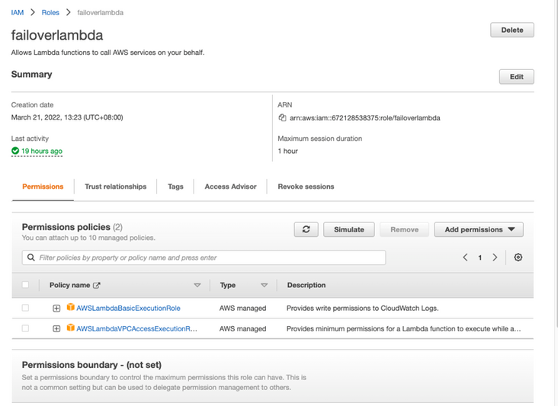Open table preferences gear icon
The width and height of the screenshot is (558, 406).
point(518,257)
